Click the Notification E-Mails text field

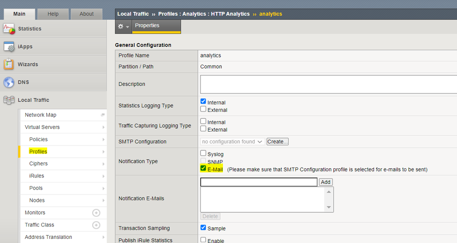coord(259,182)
